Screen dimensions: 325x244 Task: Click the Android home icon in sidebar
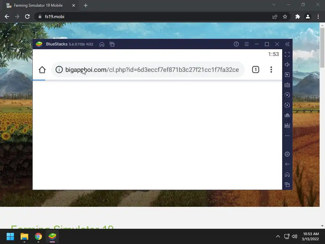287,174
